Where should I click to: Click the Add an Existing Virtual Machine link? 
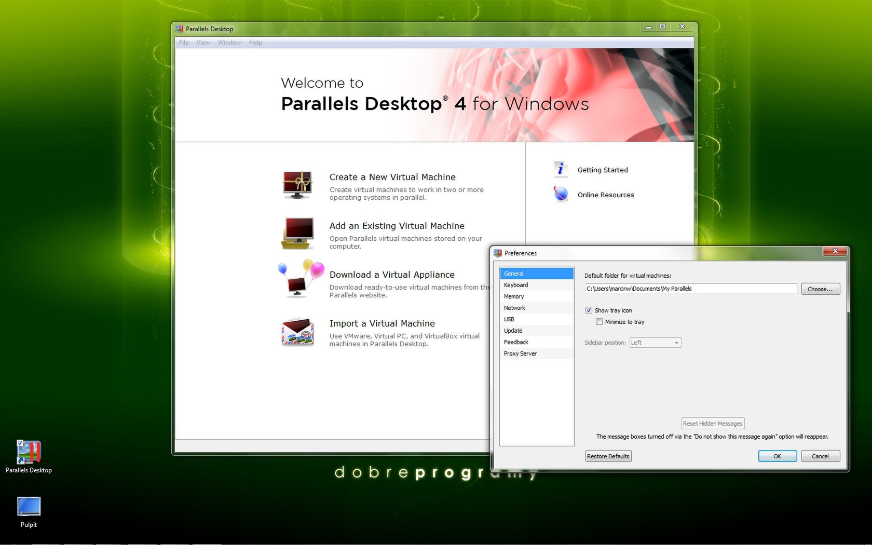(397, 226)
